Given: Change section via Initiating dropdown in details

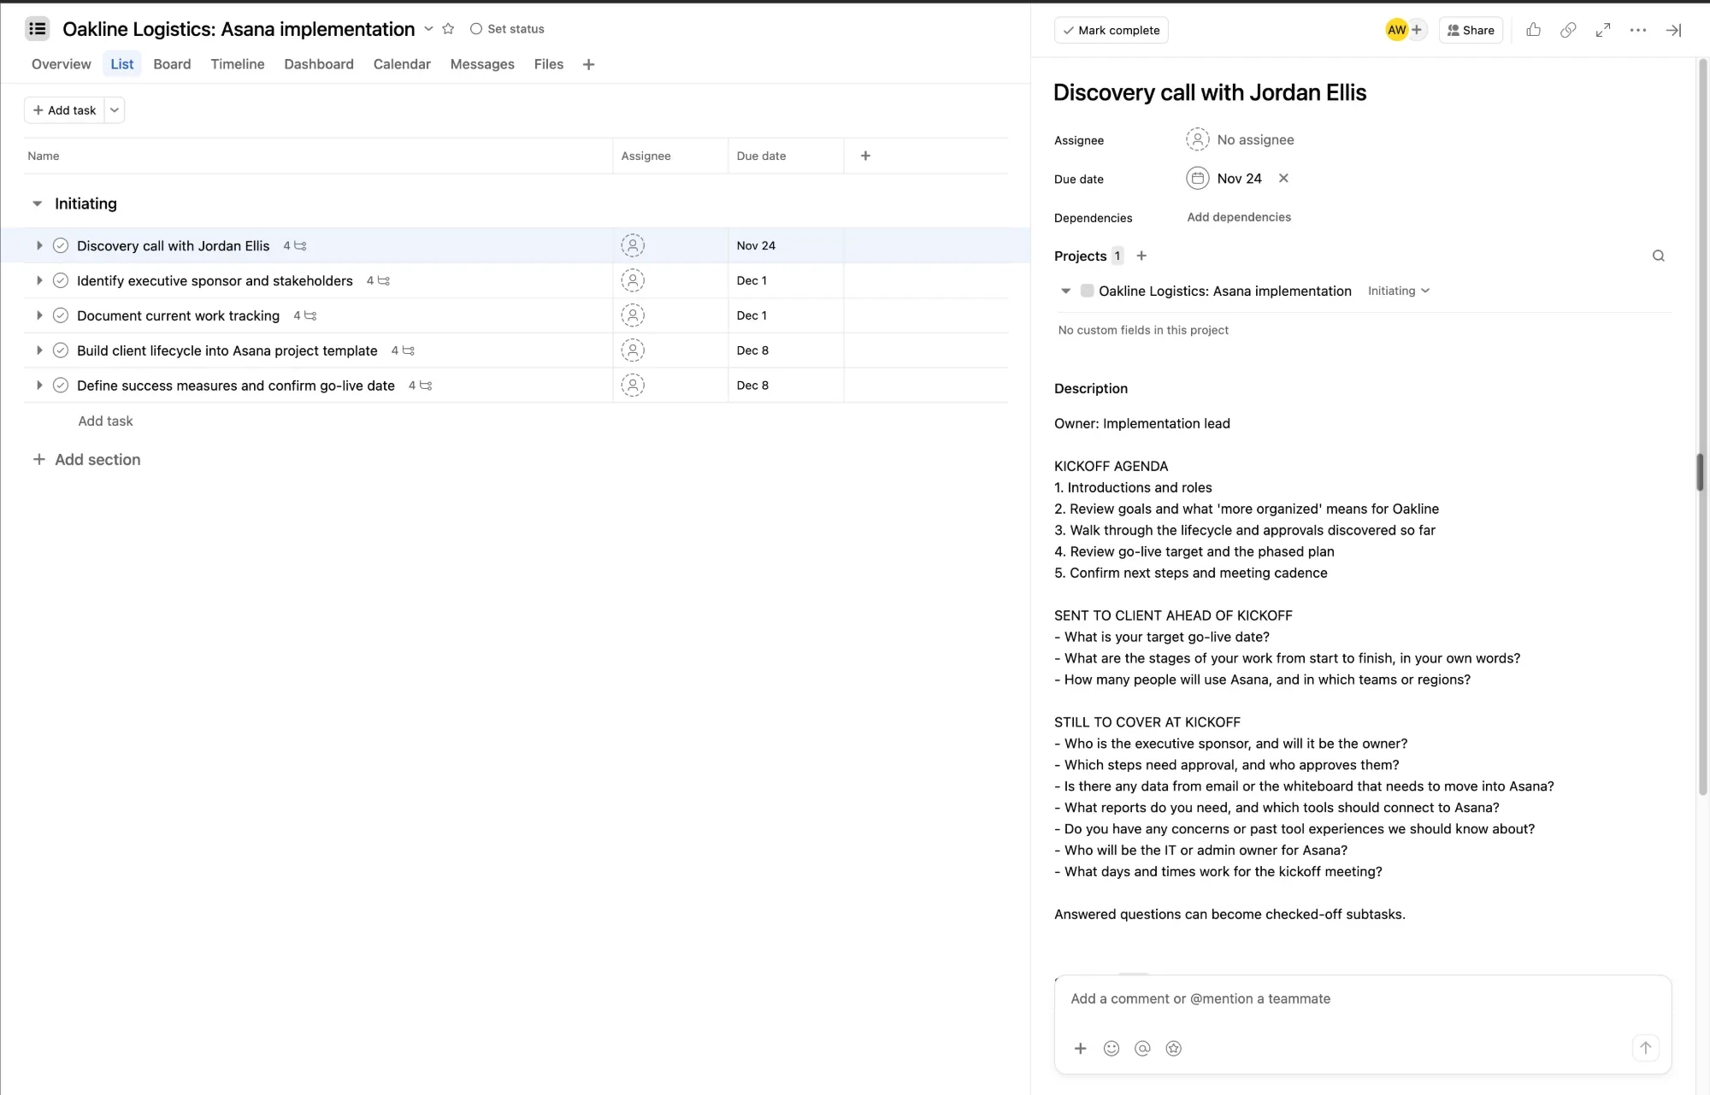Looking at the screenshot, I should coord(1399,291).
